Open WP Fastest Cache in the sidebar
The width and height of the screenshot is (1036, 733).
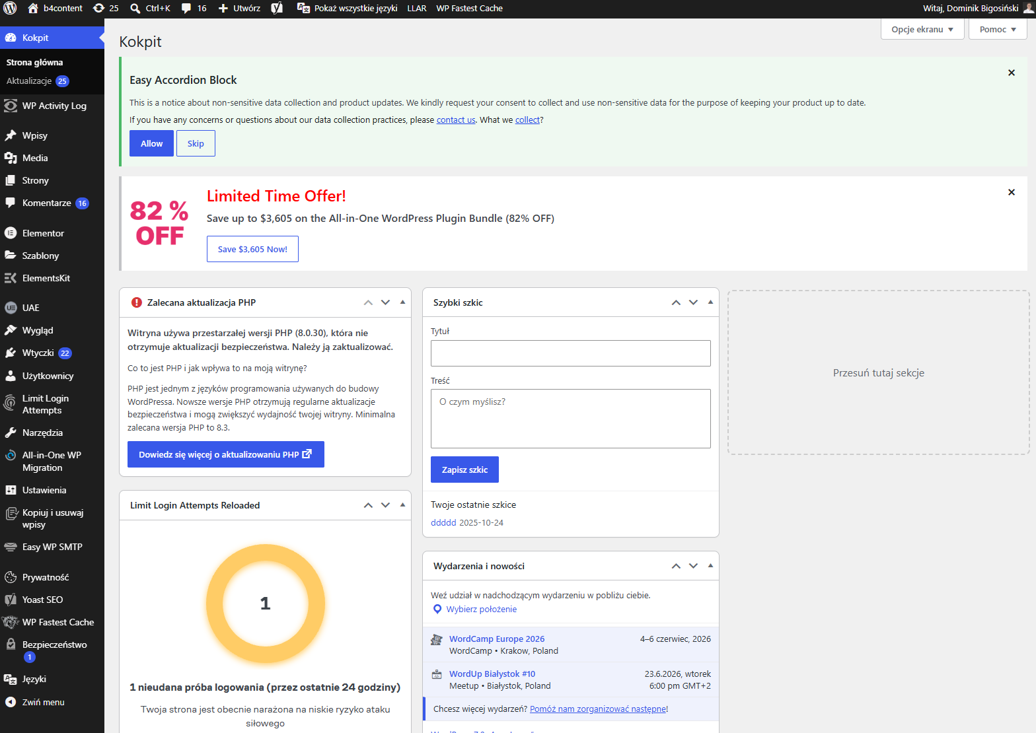pos(52,622)
